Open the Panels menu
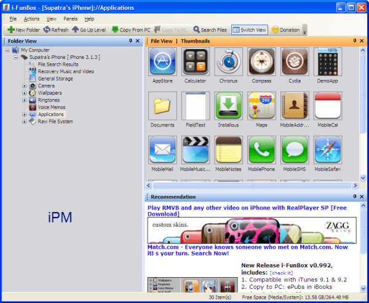This screenshot has width=369, height=303. click(x=70, y=19)
